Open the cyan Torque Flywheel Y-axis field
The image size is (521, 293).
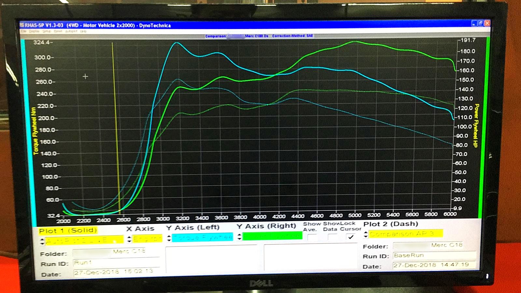click(202, 237)
